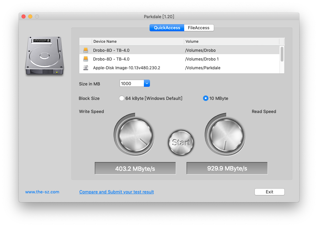Viewport: 318px width, 227px height.
Task: Click the Device Name column header
Action: click(138, 41)
